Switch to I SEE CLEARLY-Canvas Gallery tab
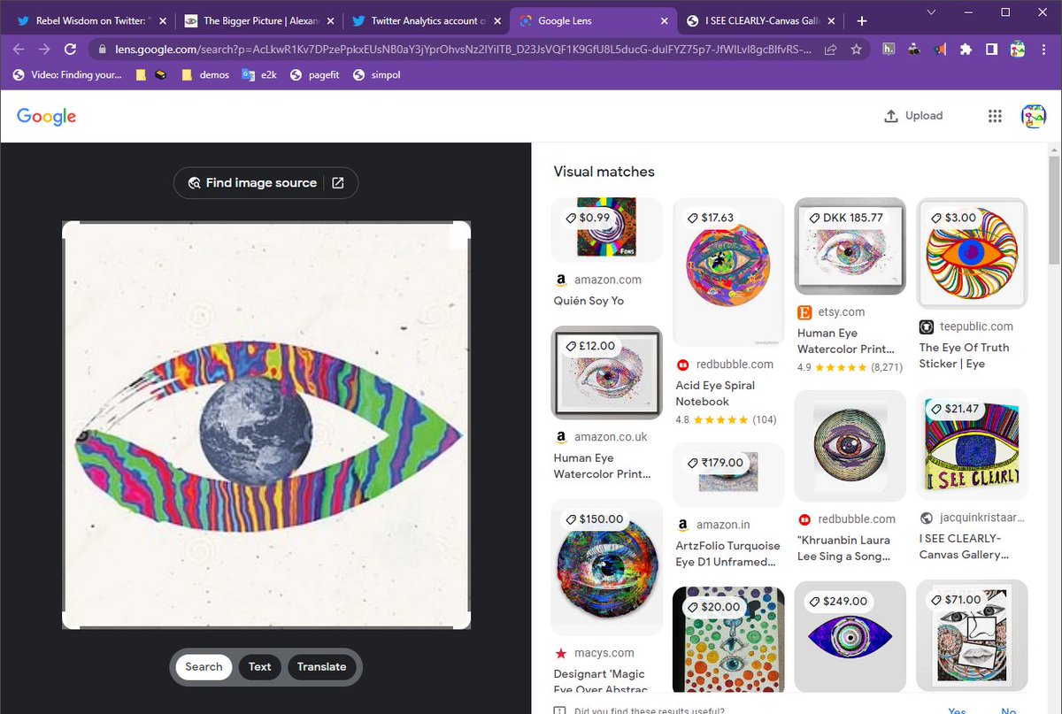 pos(761,21)
